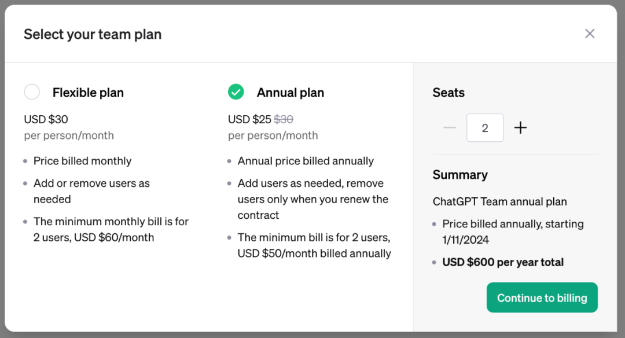Click the Summary heading
This screenshot has width=625, height=338.
coord(460,175)
